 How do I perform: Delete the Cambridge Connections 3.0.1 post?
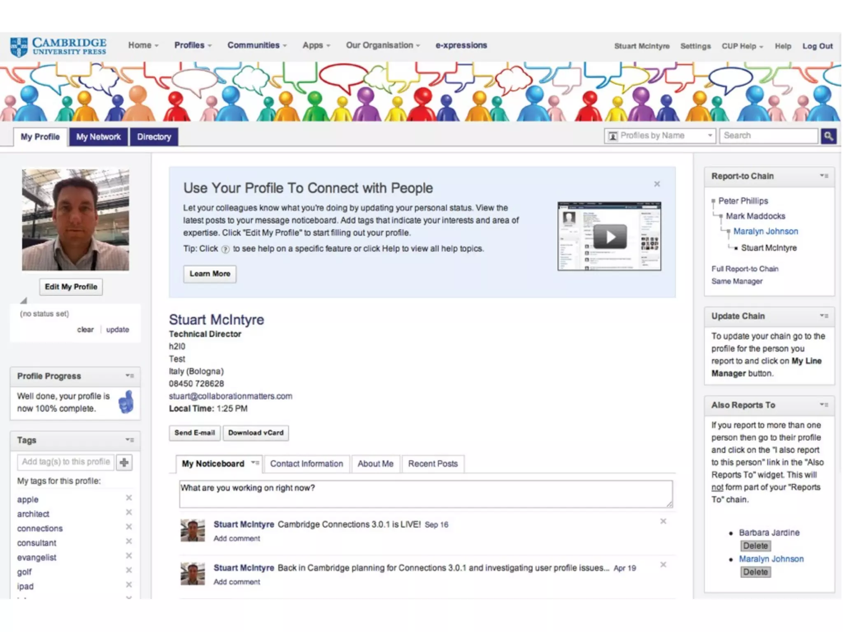(x=663, y=521)
